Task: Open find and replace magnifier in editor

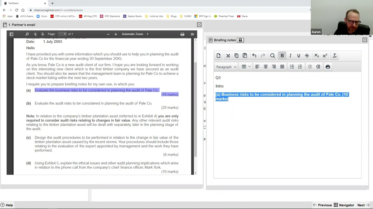Action: pos(272,56)
